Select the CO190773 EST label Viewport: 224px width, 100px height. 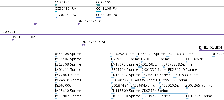120,80
